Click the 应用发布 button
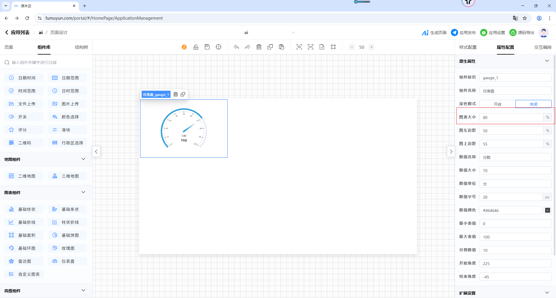 [x=463, y=33]
